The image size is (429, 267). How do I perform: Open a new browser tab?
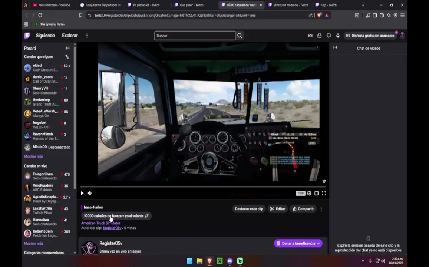click(363, 5)
